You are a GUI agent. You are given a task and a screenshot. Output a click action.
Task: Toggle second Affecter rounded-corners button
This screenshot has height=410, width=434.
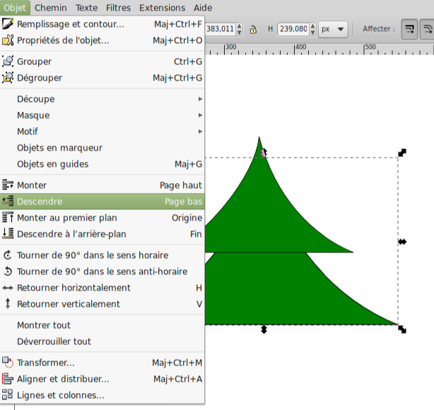coord(428,29)
